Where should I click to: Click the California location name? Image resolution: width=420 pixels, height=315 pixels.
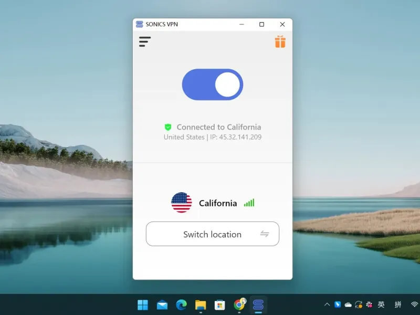click(218, 203)
